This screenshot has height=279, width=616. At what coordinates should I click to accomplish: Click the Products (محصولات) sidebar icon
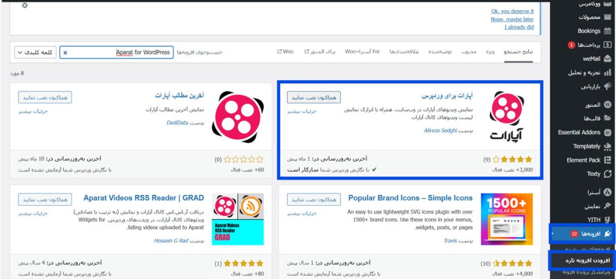click(x=607, y=17)
